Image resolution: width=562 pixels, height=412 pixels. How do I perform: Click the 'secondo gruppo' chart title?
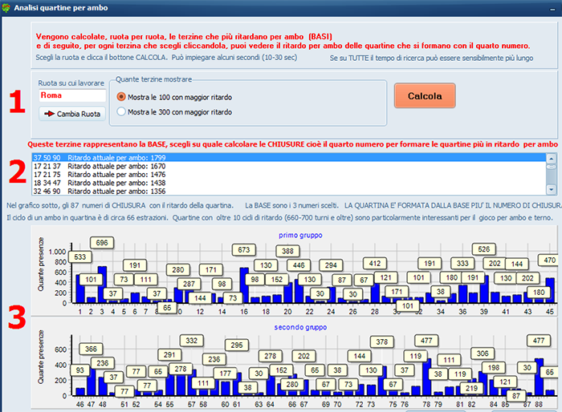pos(300,327)
